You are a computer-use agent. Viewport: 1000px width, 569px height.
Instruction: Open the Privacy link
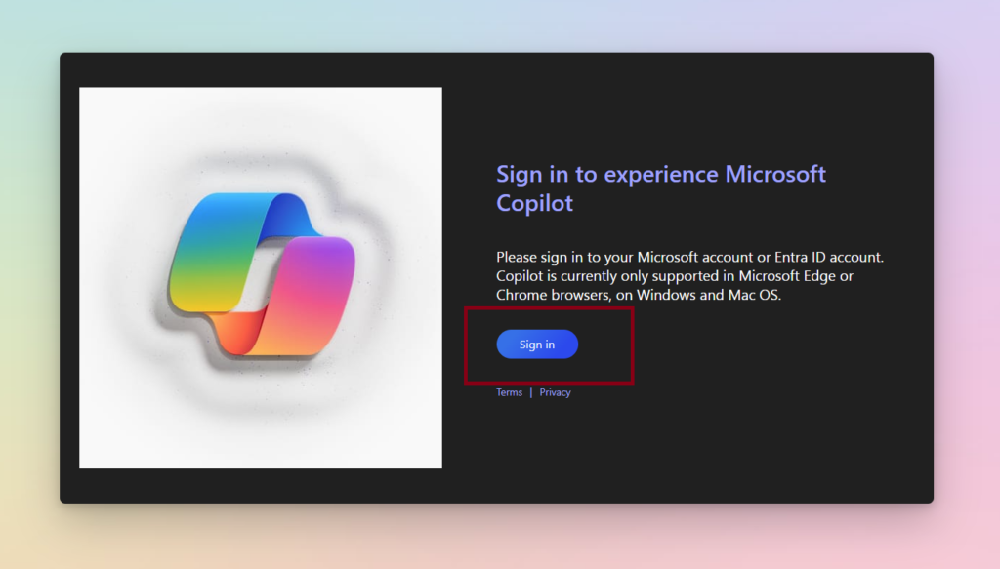pos(555,392)
